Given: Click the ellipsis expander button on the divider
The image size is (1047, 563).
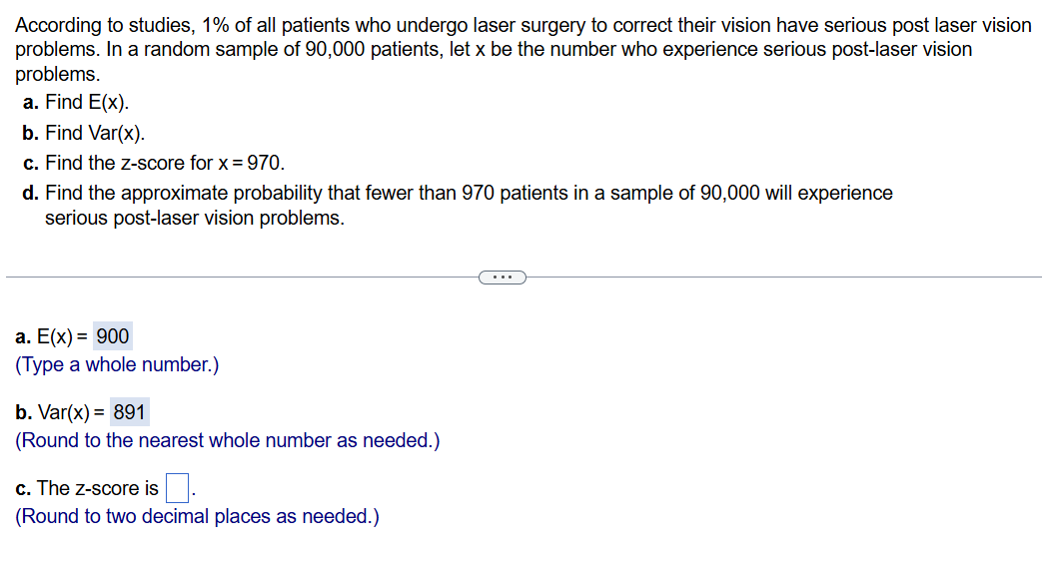Looking at the screenshot, I should pos(502,277).
